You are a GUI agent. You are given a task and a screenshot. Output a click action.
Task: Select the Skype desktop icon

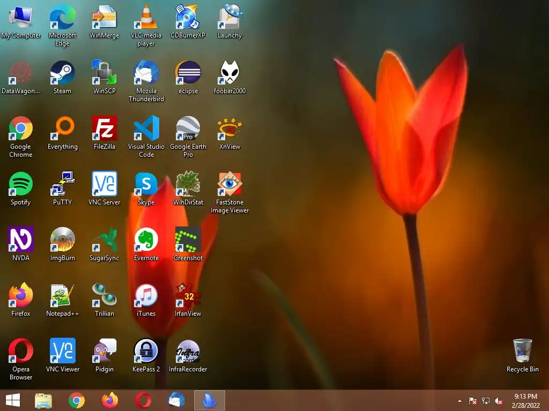(x=146, y=188)
